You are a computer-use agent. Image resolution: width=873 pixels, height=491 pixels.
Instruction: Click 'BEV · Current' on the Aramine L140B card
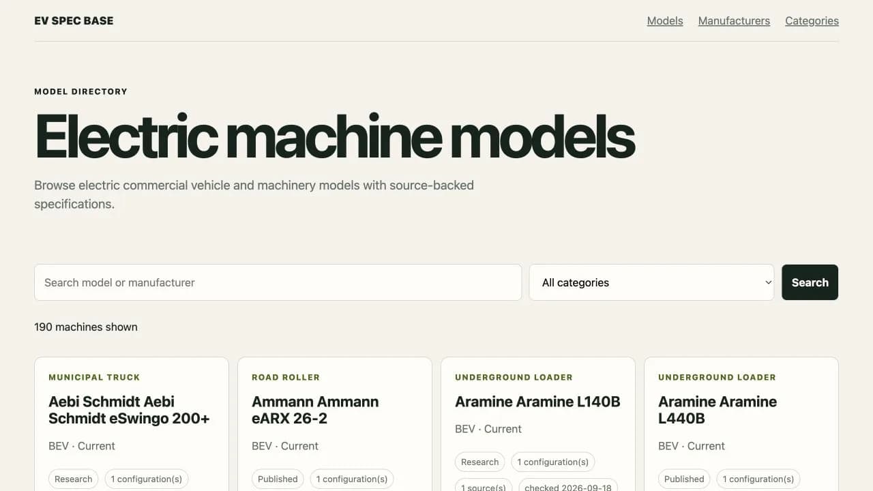pyautogui.click(x=488, y=429)
